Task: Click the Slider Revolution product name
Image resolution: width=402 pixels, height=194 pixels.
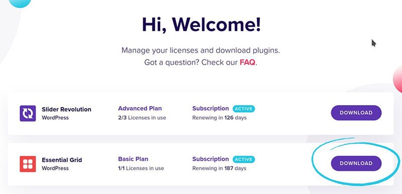Action: pyautogui.click(x=66, y=110)
